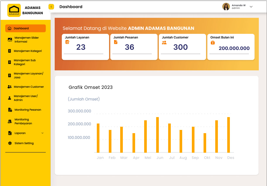Click Amanda W profile avatar
The height and width of the screenshot is (186, 267).
pos(226,7)
